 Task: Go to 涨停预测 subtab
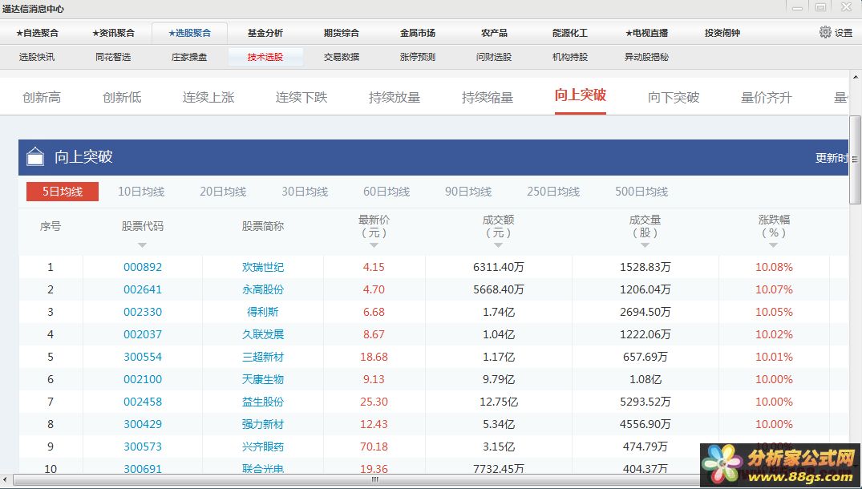tap(418, 57)
